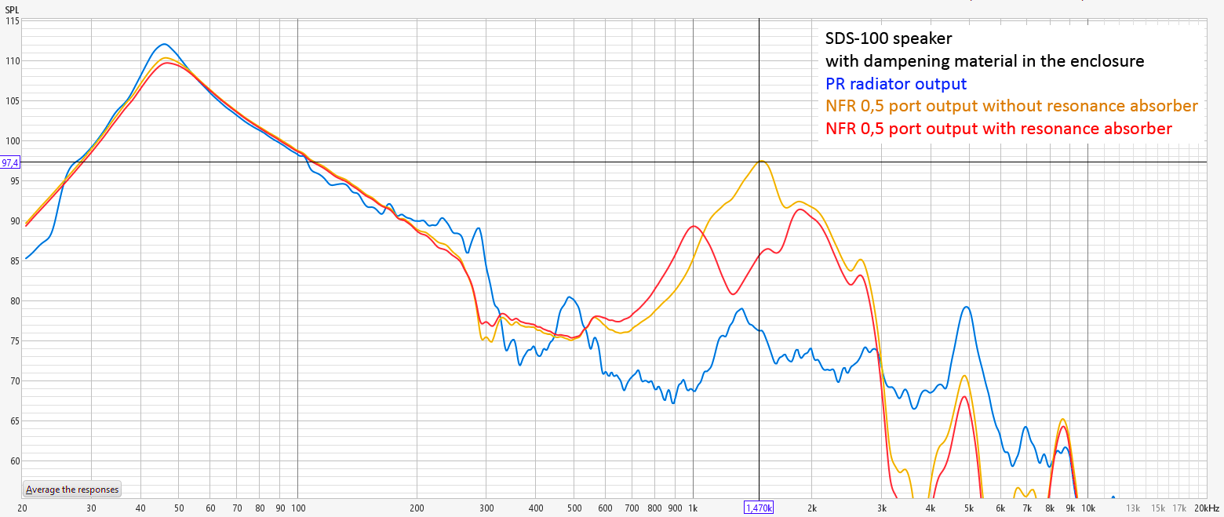The height and width of the screenshot is (517, 1224).
Task: Click the 85 dB tick label
Action: click(14, 261)
